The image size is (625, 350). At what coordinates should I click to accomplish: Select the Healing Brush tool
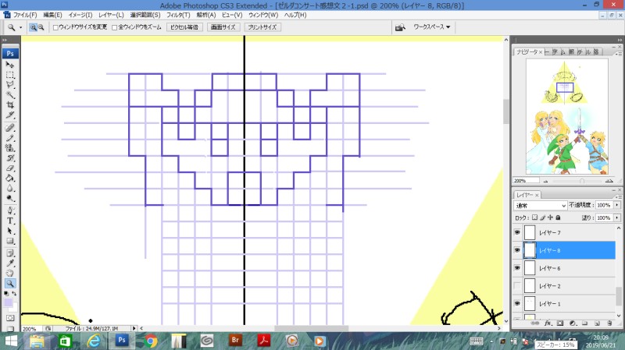point(10,128)
